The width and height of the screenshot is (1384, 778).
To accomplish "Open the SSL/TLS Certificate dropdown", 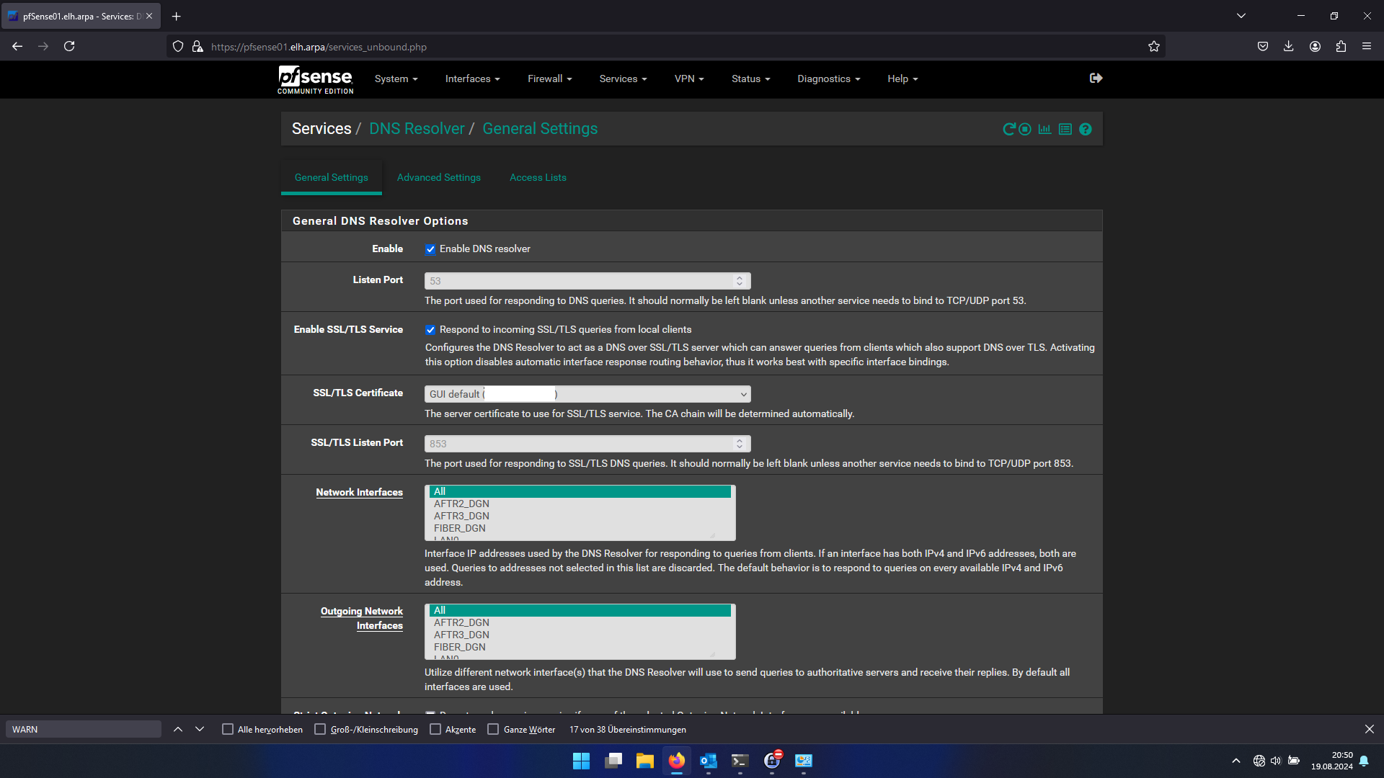I will coord(587,394).
